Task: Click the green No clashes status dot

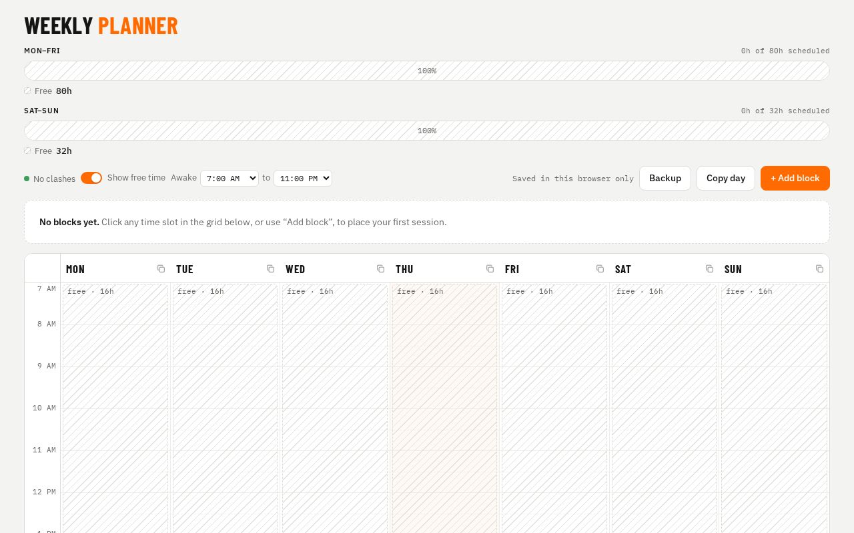Action: click(27, 179)
